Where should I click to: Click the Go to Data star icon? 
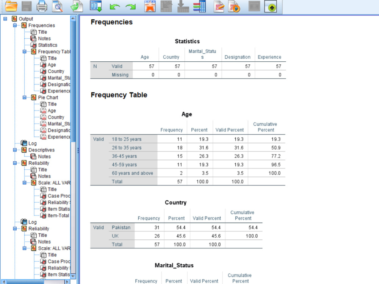coord(150,6)
